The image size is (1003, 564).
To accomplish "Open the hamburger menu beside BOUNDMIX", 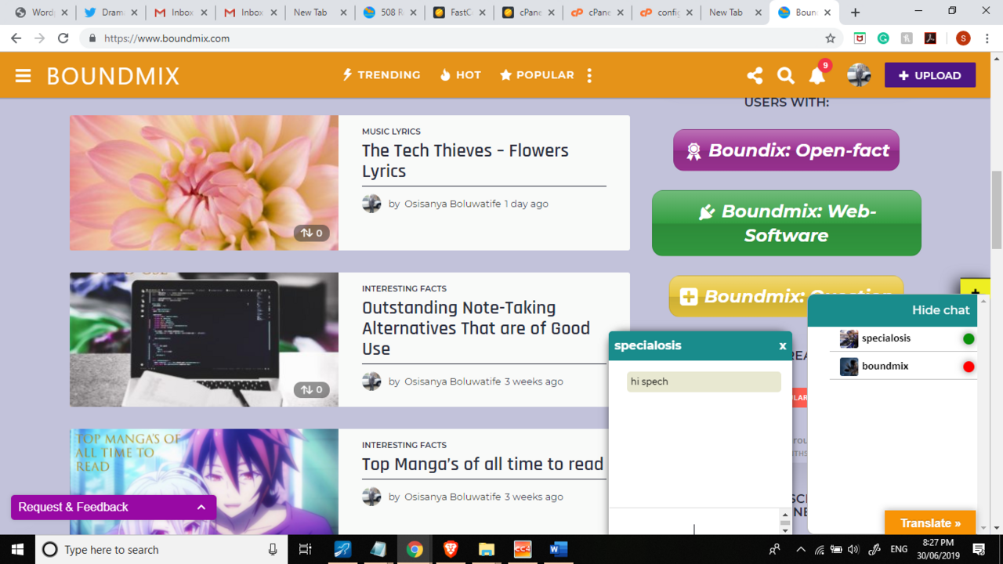I will pyautogui.click(x=23, y=76).
